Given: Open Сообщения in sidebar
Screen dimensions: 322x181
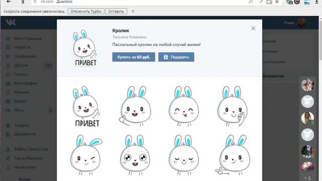Looking at the screenshot, I should (25, 56).
